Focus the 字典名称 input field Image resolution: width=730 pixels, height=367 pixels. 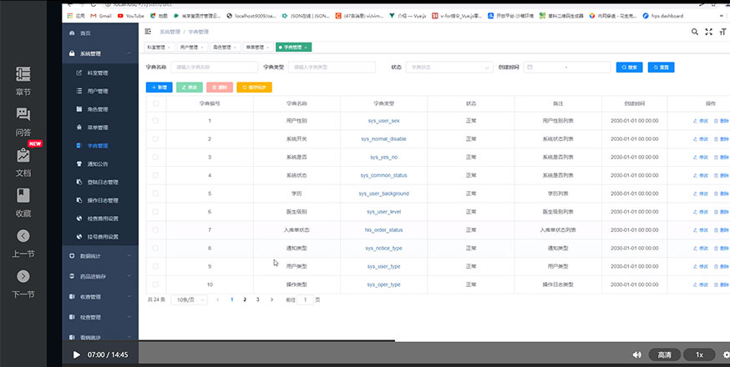click(x=214, y=68)
